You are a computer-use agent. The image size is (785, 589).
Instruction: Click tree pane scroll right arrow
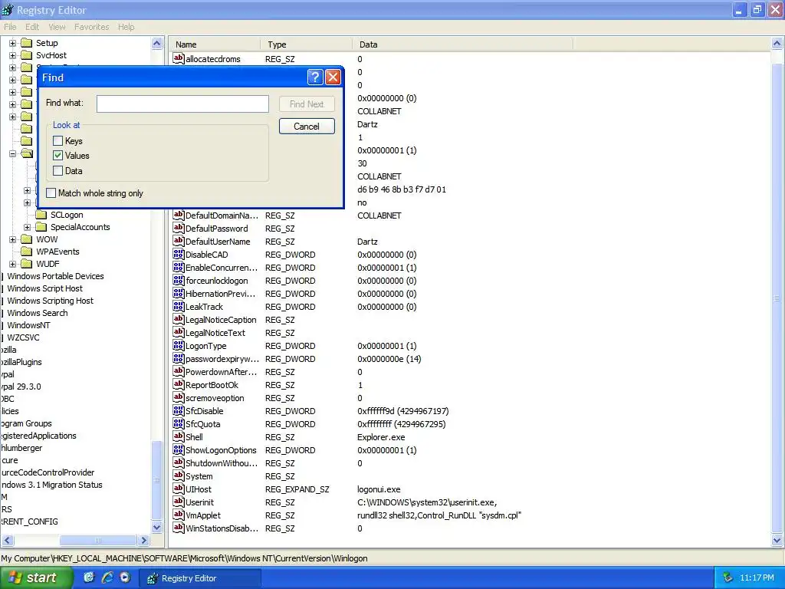pyautogui.click(x=144, y=541)
